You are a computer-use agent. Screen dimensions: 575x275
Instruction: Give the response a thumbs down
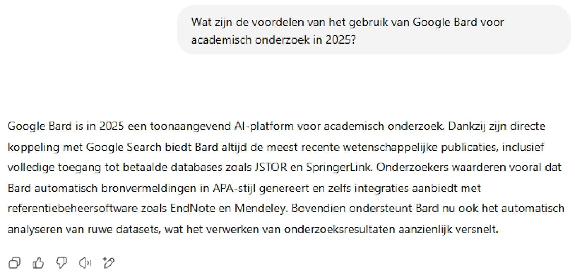[62, 263]
